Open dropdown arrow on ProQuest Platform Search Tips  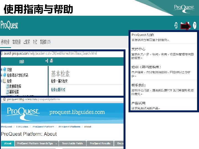tap(56, 144)
